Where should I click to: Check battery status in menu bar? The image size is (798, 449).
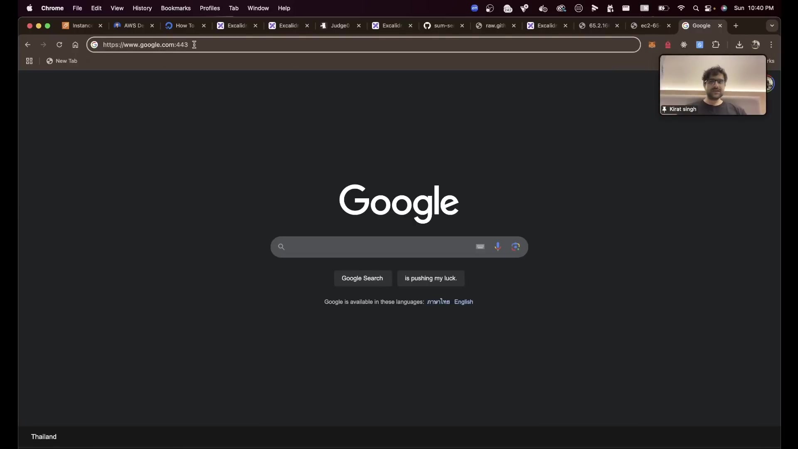[x=664, y=8]
